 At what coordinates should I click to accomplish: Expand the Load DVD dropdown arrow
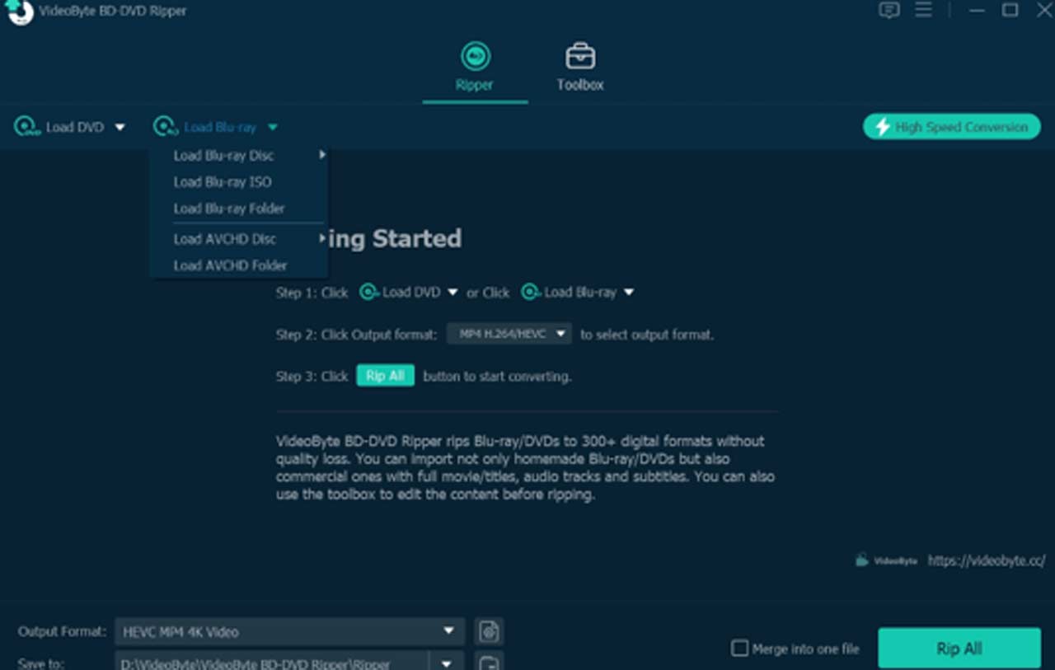pos(120,128)
